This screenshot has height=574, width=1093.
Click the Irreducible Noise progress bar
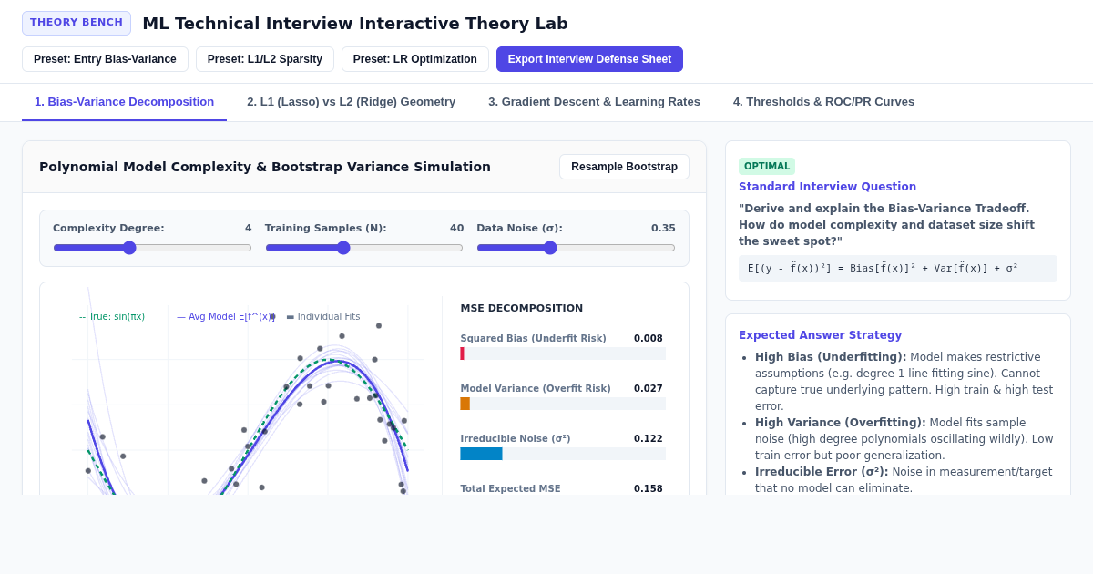(x=563, y=454)
